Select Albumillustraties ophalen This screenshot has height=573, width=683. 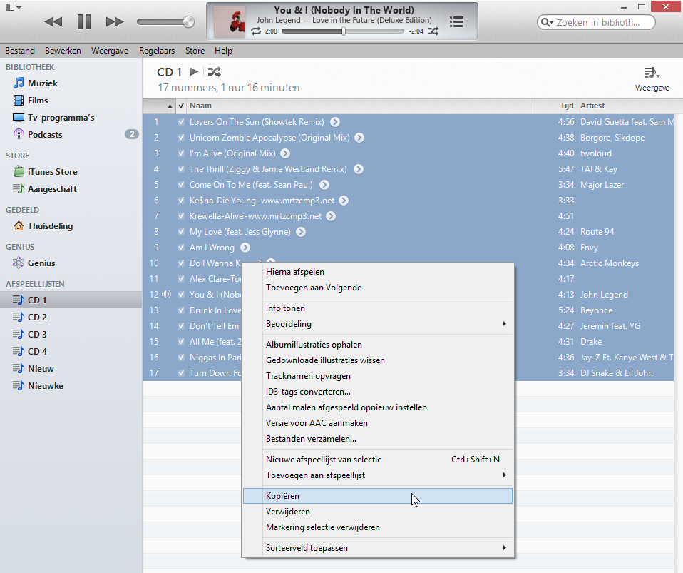pyautogui.click(x=378, y=345)
